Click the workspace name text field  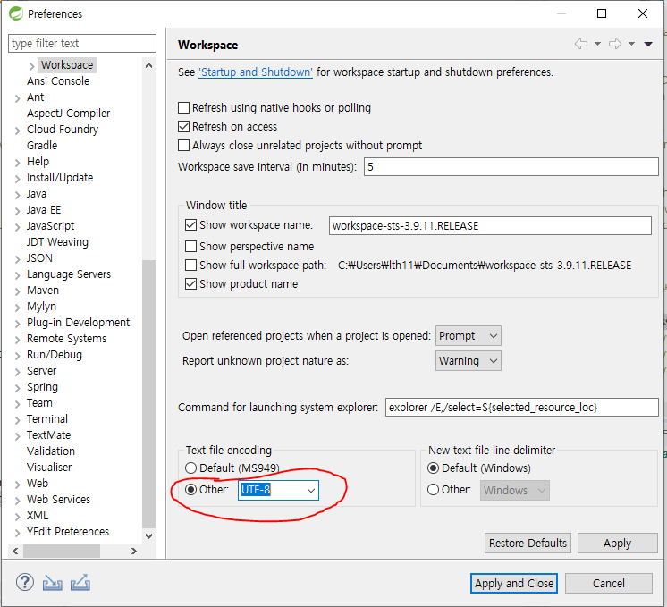(490, 225)
